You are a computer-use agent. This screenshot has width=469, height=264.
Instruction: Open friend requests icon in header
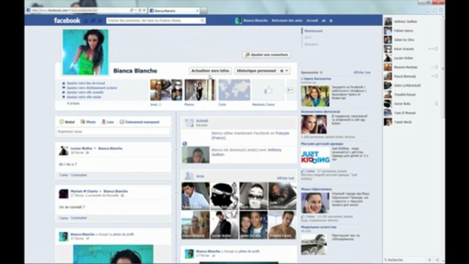(86, 21)
